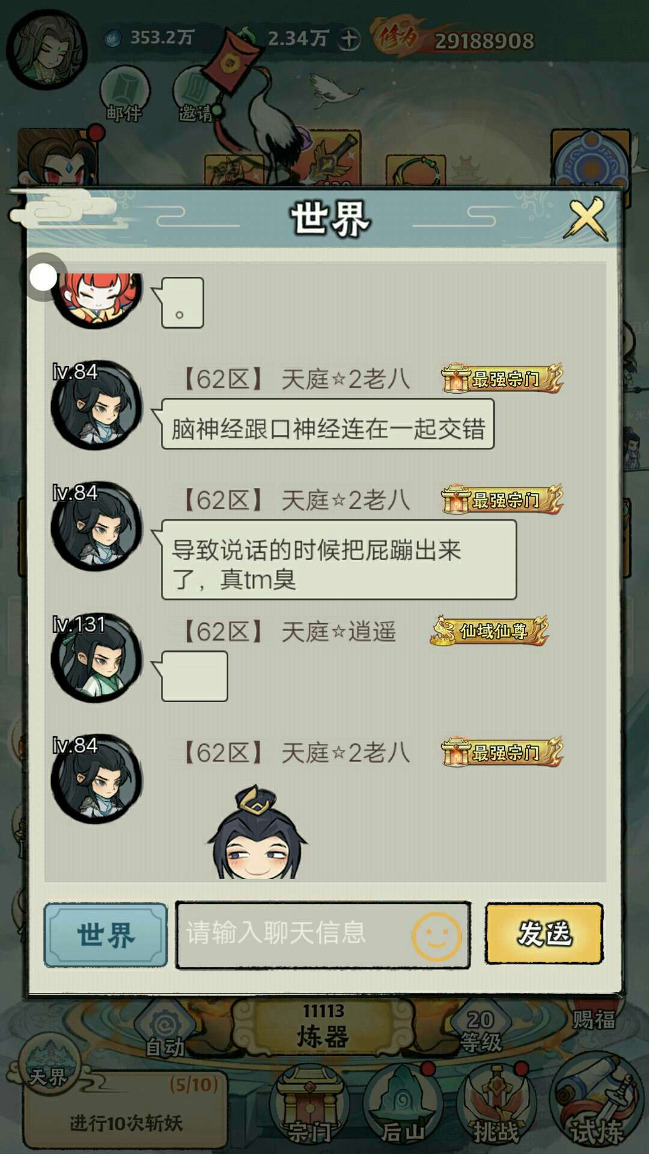Viewport: 649px width, 1154px height.
Task: Tap the 进行10次斩妖 quest progress bar
Action: click(x=125, y=1110)
